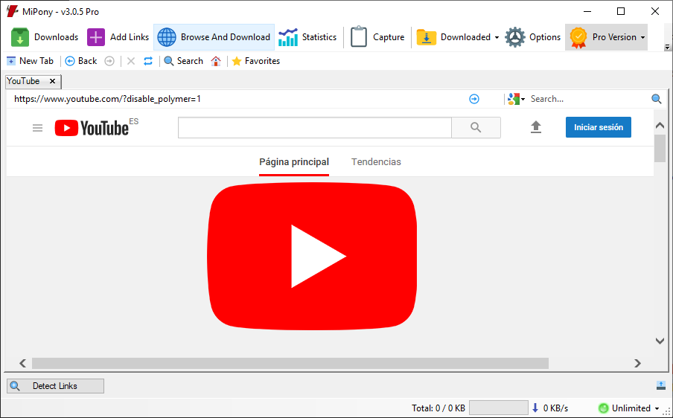Click the Capture clipboard icon
The width and height of the screenshot is (673, 418).
click(358, 37)
